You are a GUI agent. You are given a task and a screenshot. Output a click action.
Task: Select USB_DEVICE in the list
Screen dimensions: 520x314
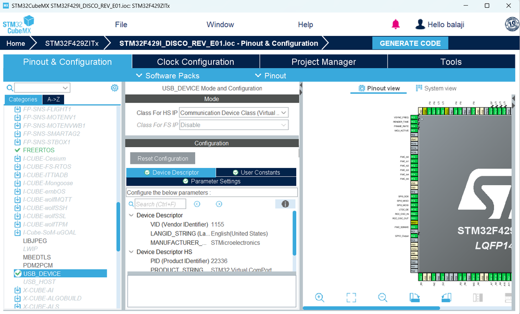click(x=60, y=273)
